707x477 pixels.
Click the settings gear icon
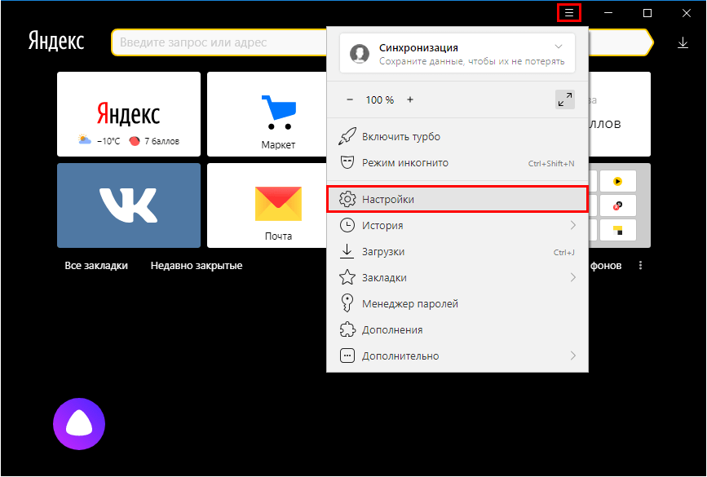[x=347, y=199]
